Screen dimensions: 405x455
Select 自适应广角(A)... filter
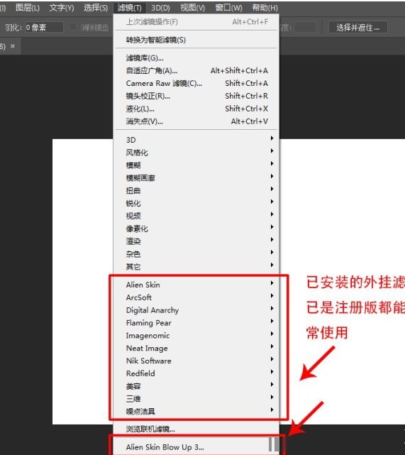point(196,70)
